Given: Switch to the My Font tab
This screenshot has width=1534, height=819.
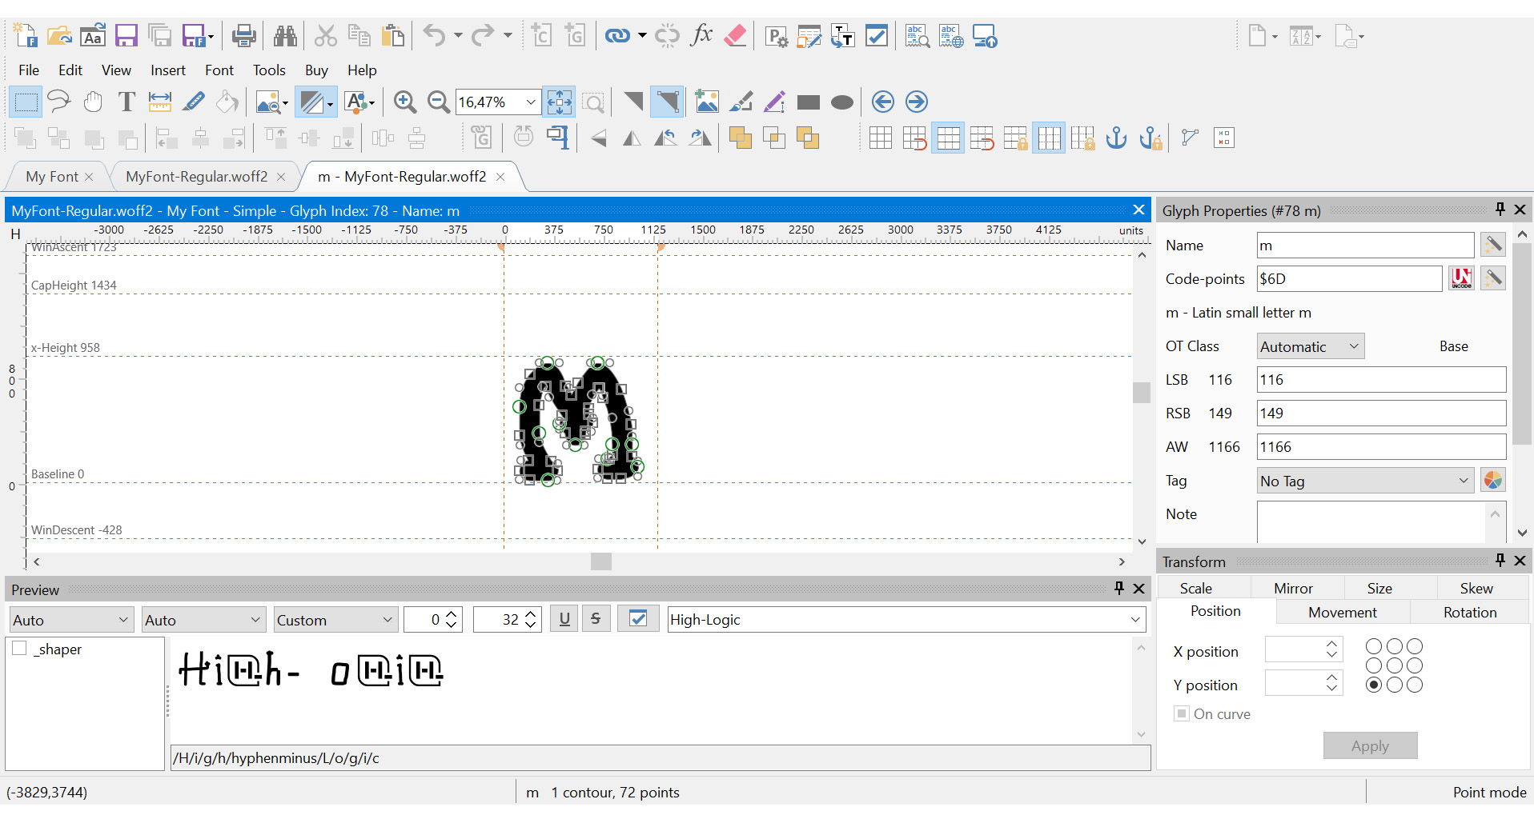Looking at the screenshot, I should (x=52, y=177).
